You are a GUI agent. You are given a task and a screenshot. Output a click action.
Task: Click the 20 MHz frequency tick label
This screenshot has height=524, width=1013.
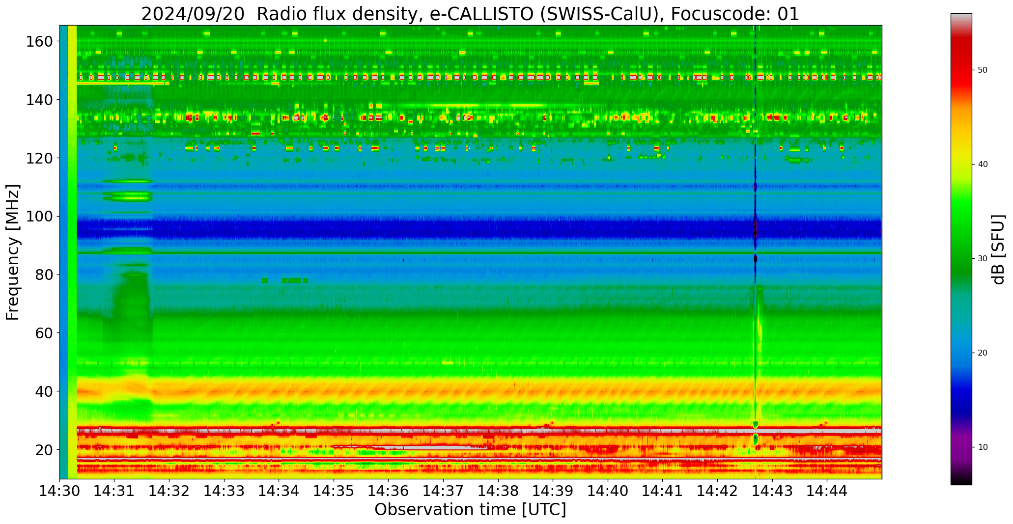point(44,450)
